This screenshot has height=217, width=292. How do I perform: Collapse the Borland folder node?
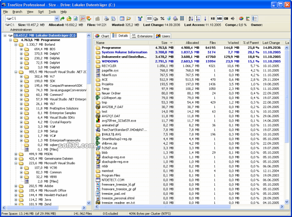coord(16,45)
